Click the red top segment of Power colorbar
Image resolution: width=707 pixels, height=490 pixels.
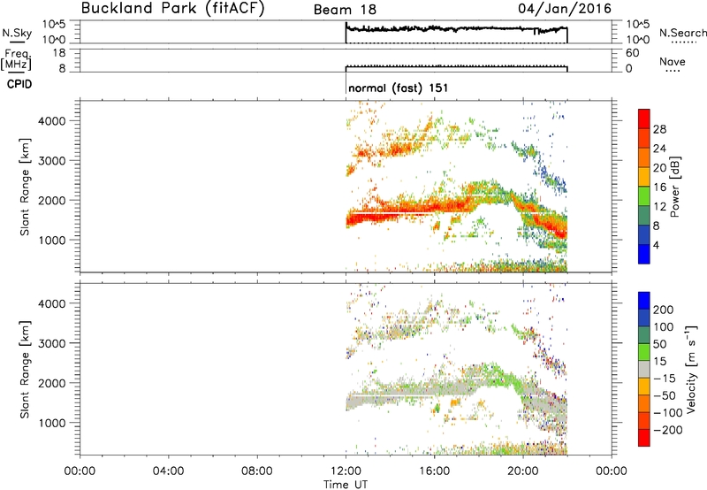[644, 119]
